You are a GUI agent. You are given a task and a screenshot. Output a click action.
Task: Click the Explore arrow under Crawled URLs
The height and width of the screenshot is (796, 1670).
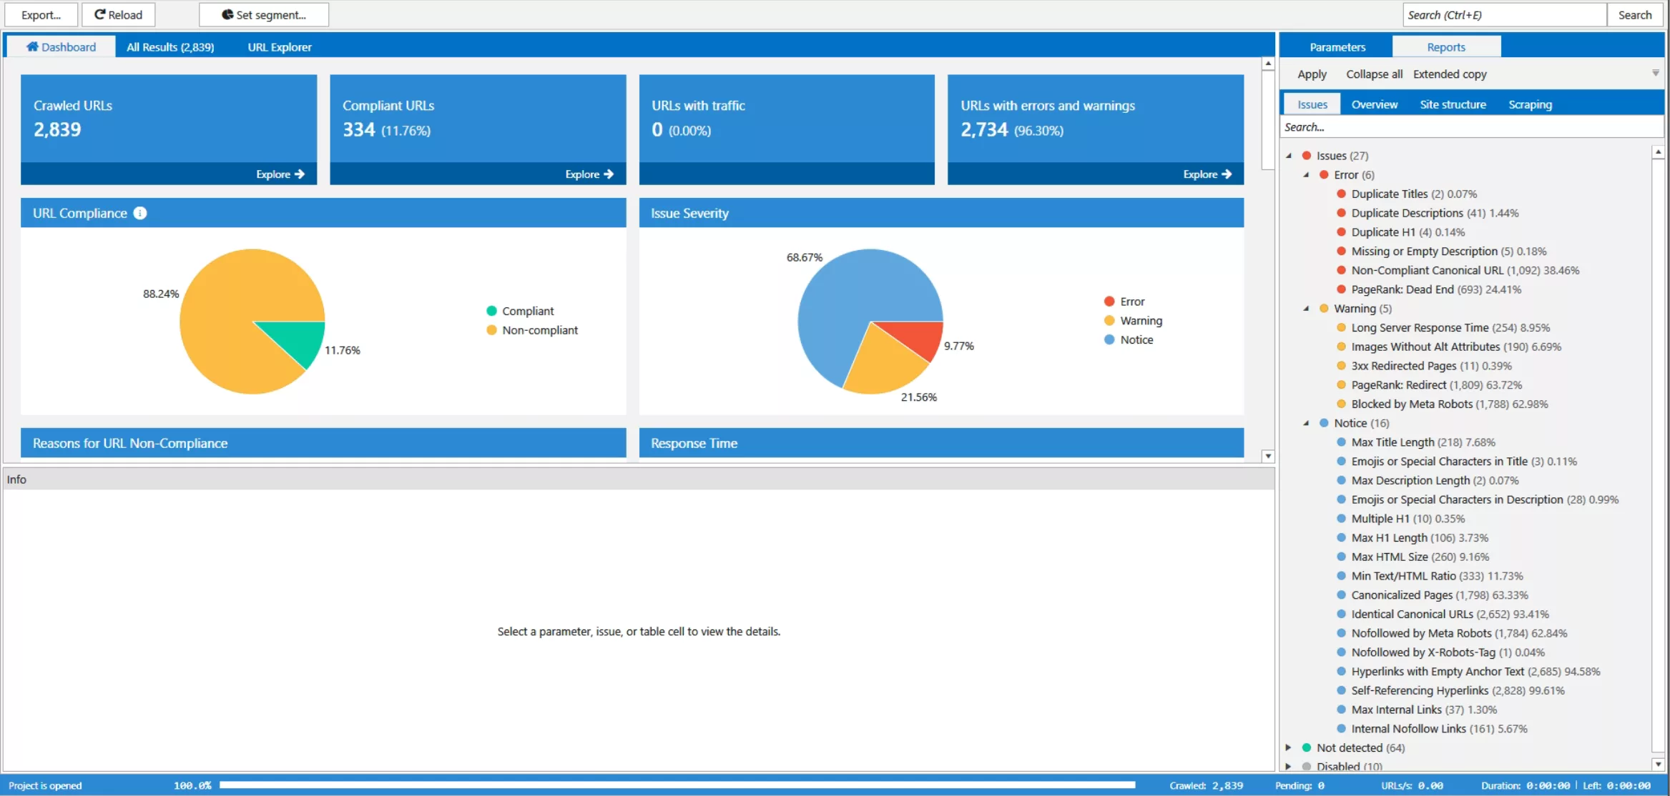[x=300, y=174]
